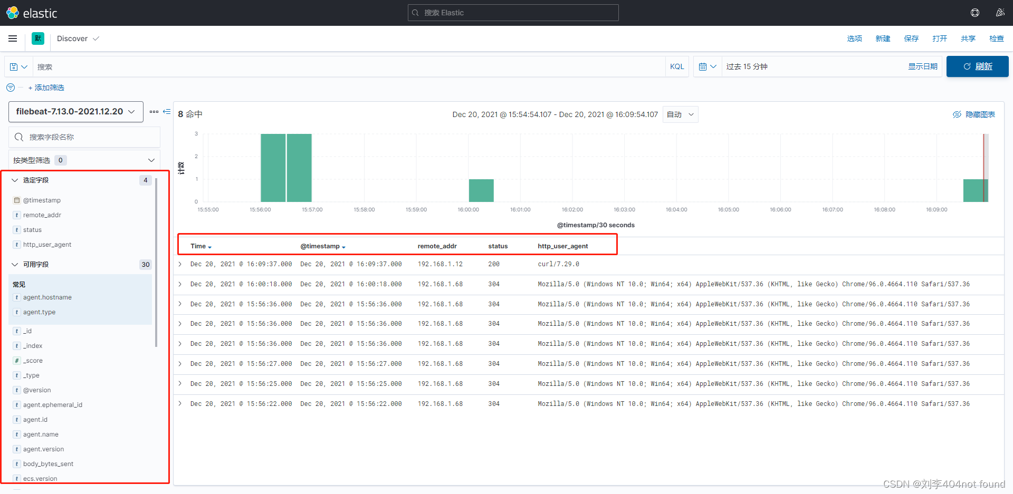Select the http_user_agent selected field
The image size is (1013, 494).
pos(47,245)
